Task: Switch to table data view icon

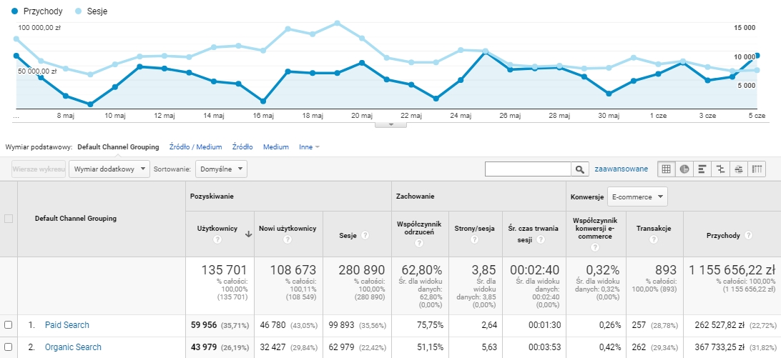Action: tap(666, 169)
